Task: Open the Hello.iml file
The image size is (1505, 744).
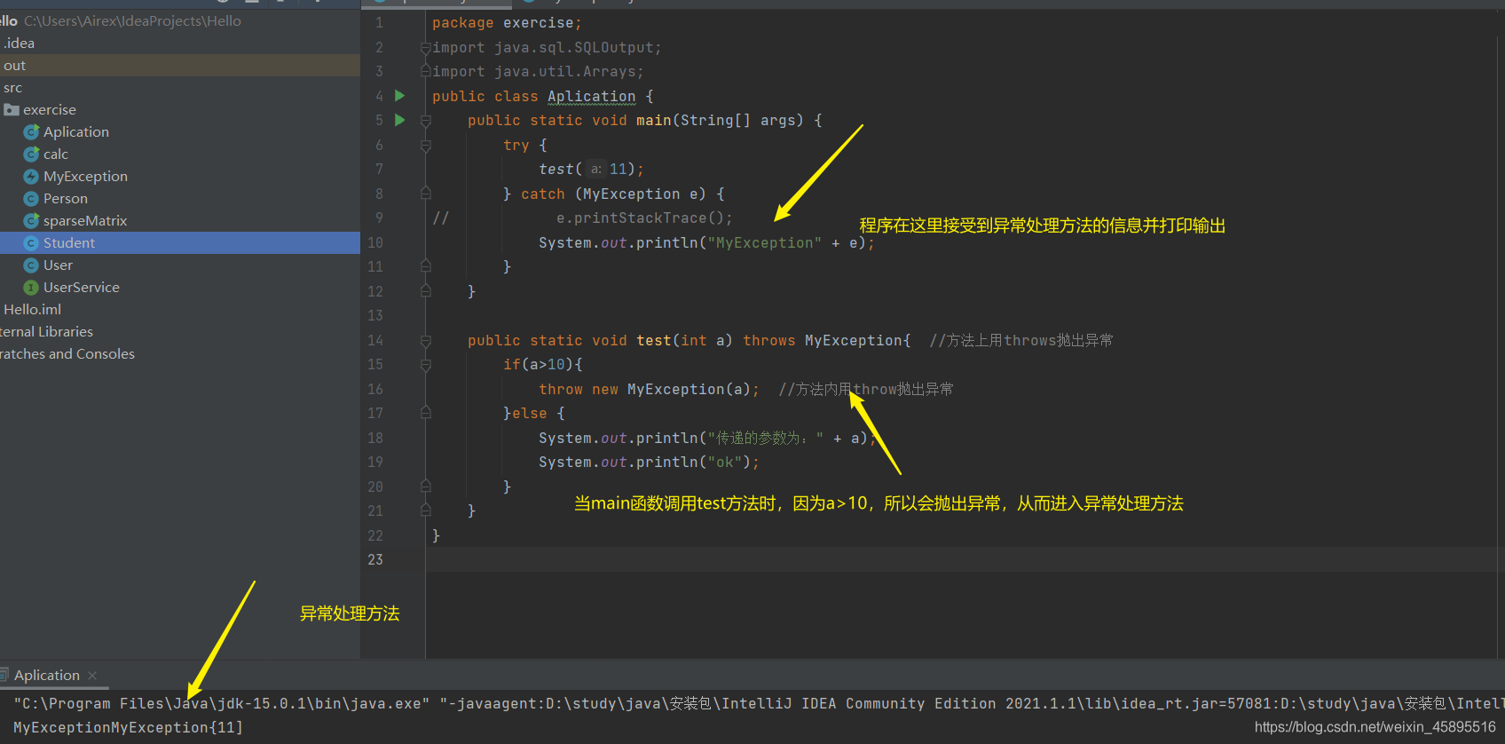Action: pyautogui.click(x=32, y=309)
